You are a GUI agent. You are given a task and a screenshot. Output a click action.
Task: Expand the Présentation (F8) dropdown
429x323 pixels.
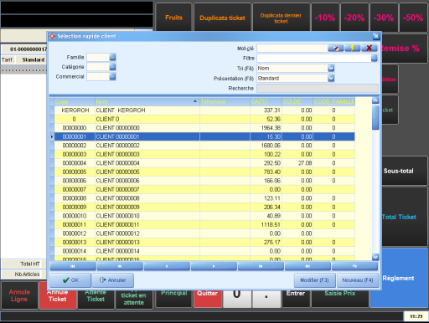point(331,79)
